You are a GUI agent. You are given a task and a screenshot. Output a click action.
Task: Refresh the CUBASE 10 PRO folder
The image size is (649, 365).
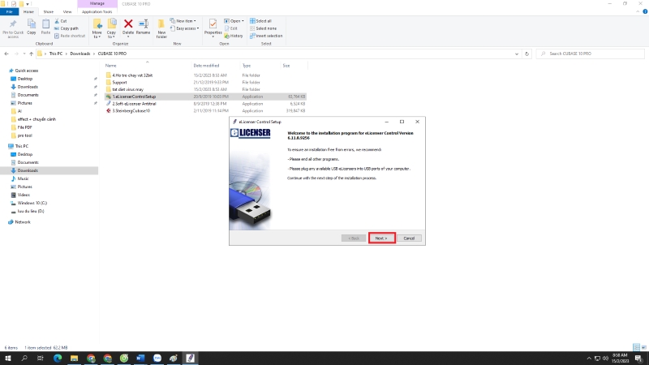[x=527, y=54]
